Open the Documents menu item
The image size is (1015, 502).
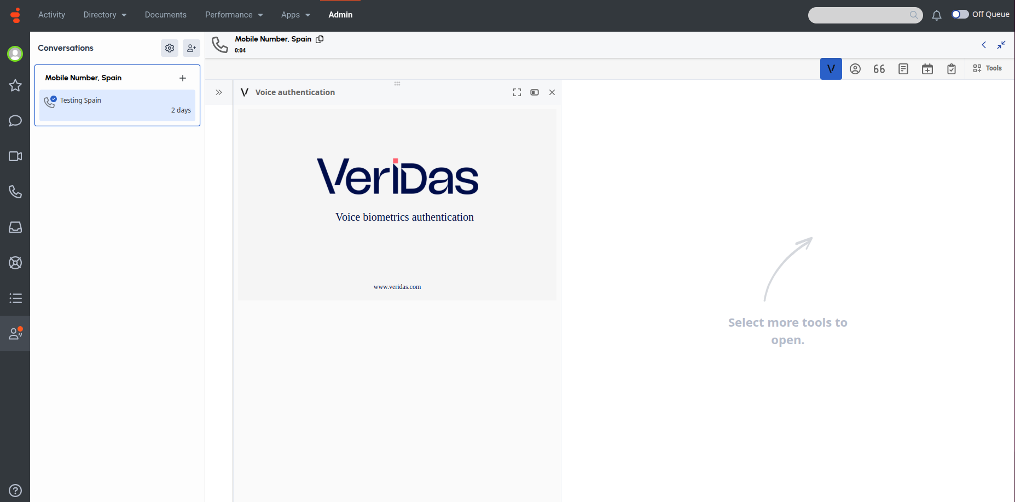coord(166,15)
